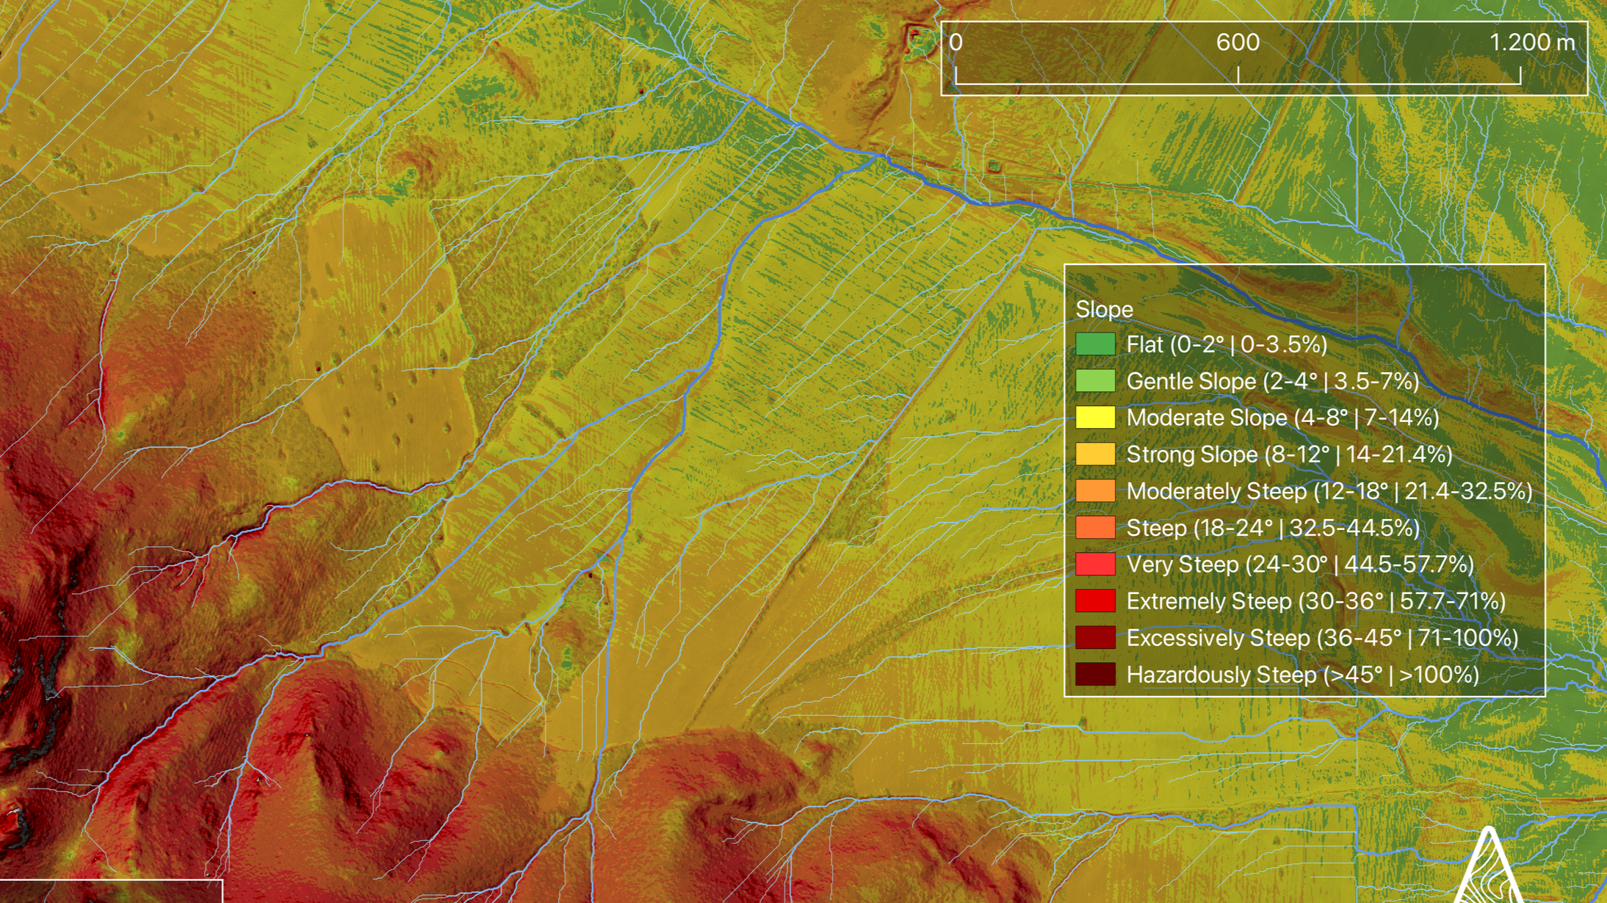Click the Strong Slope amber swatch
1607x903 pixels.
click(x=1095, y=454)
